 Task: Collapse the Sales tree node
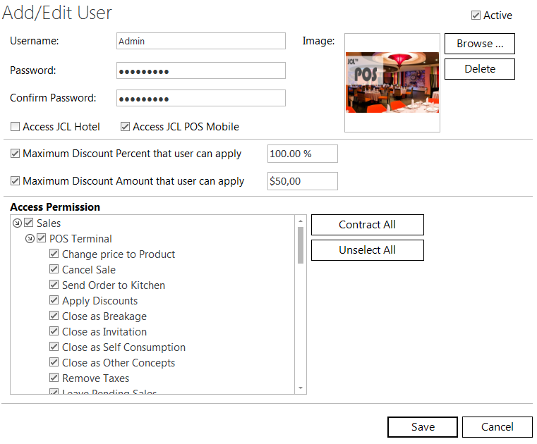(17, 223)
